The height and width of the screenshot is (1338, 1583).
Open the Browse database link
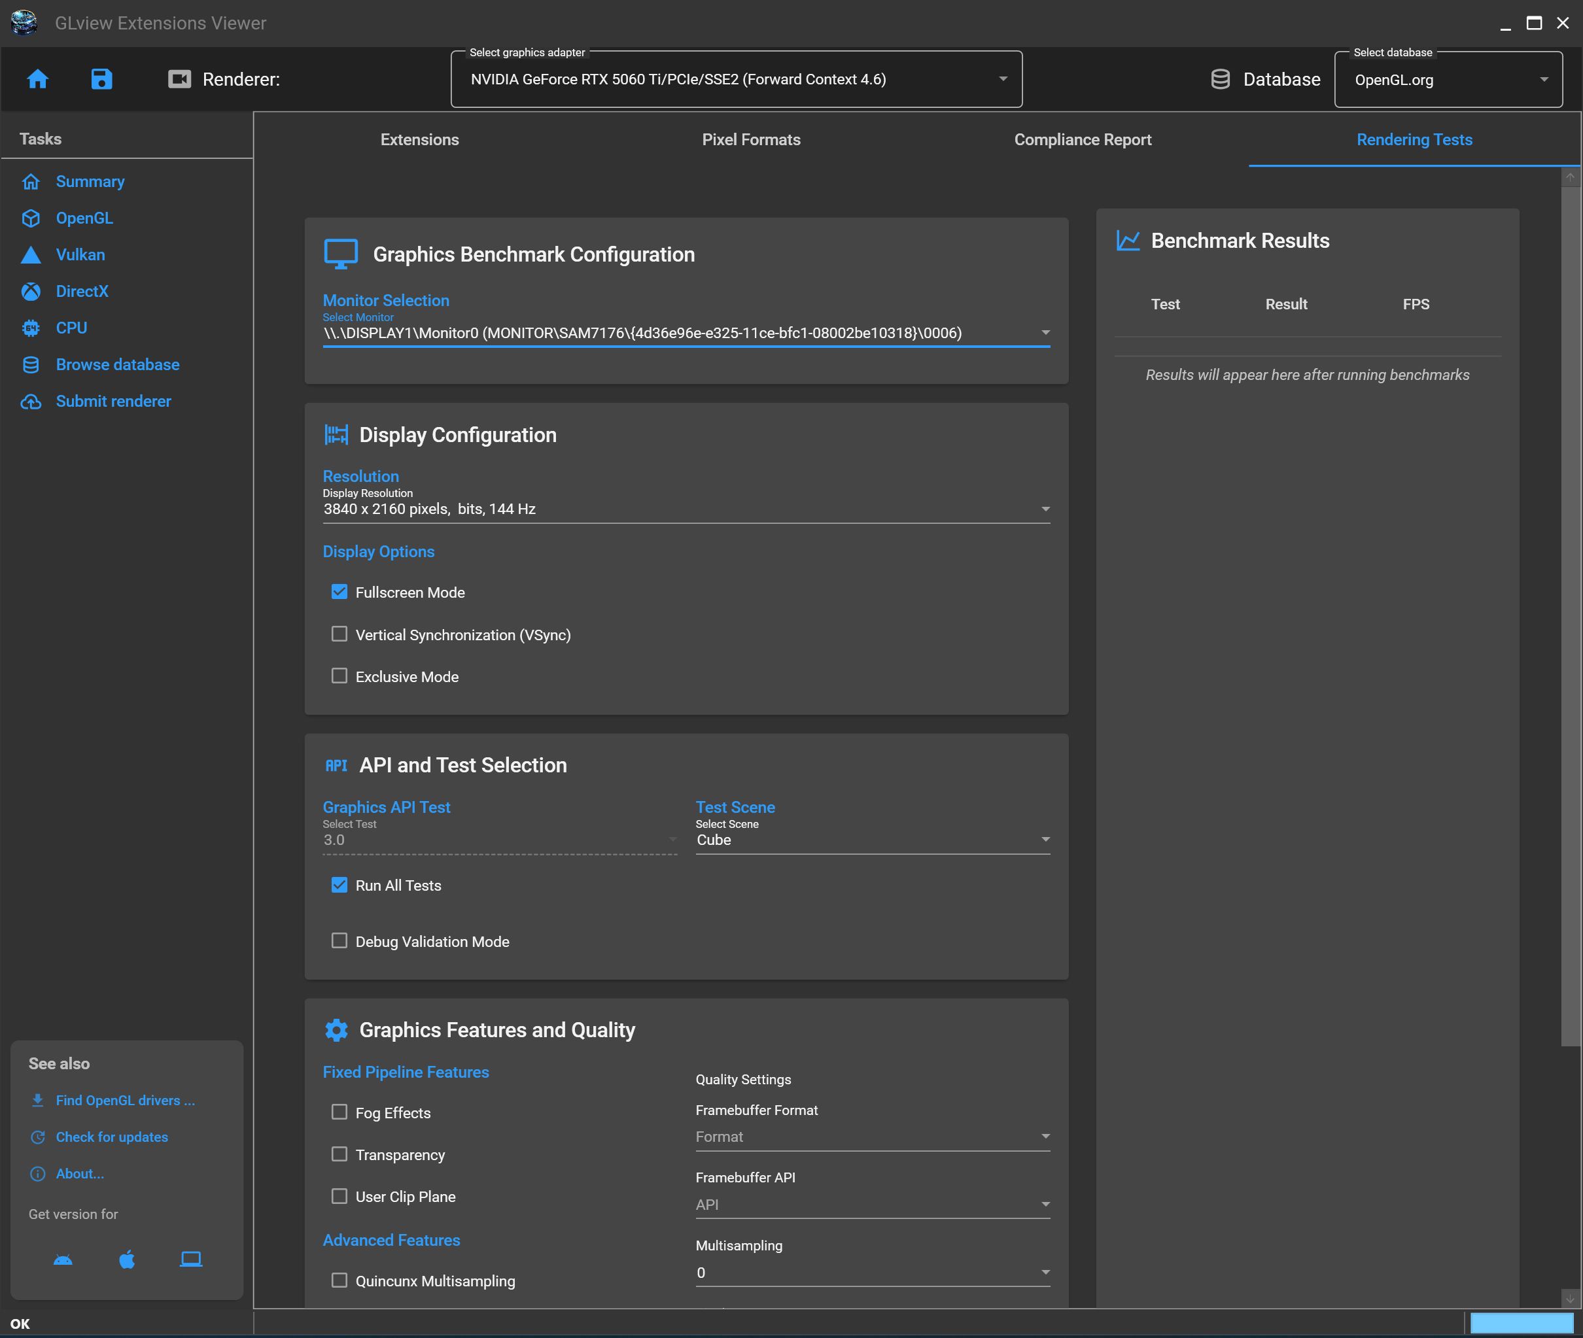tap(118, 365)
